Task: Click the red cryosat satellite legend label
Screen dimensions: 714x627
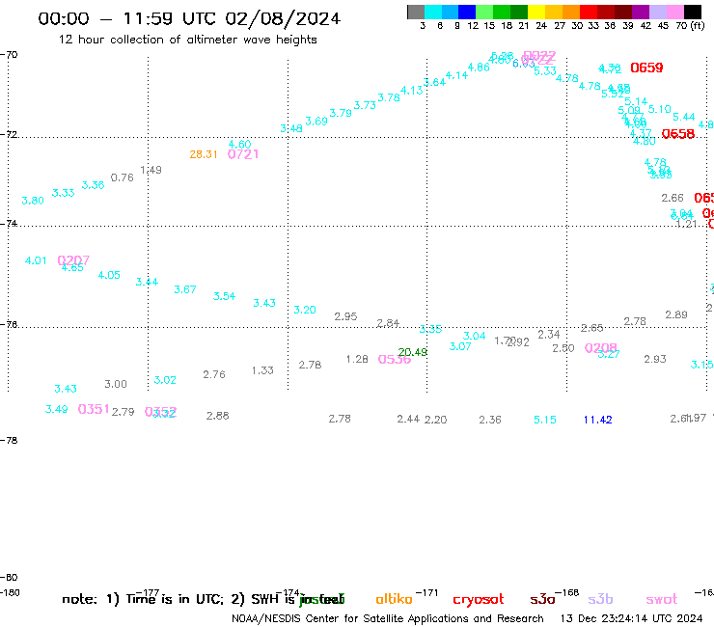Action: pyautogui.click(x=479, y=600)
